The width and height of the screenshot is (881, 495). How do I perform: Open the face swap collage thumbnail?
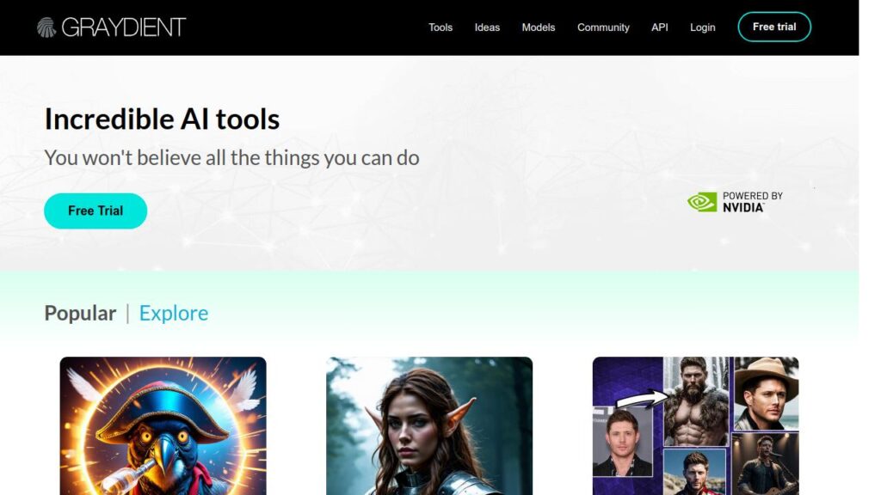(x=695, y=426)
